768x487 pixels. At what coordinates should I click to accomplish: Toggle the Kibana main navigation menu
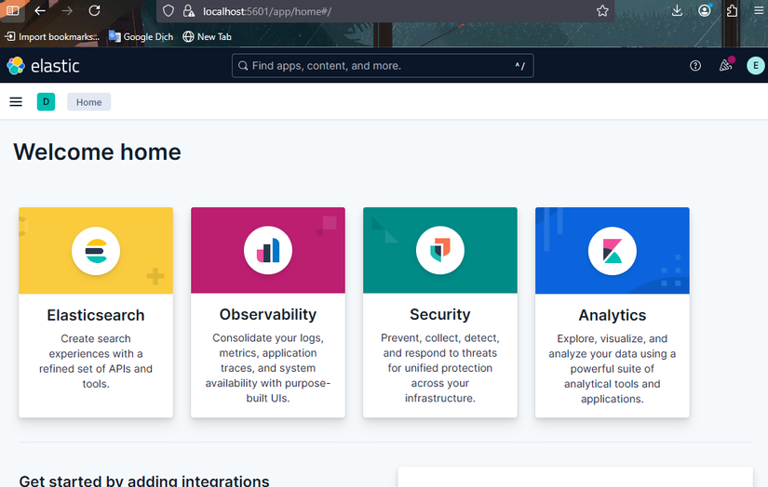tap(16, 101)
